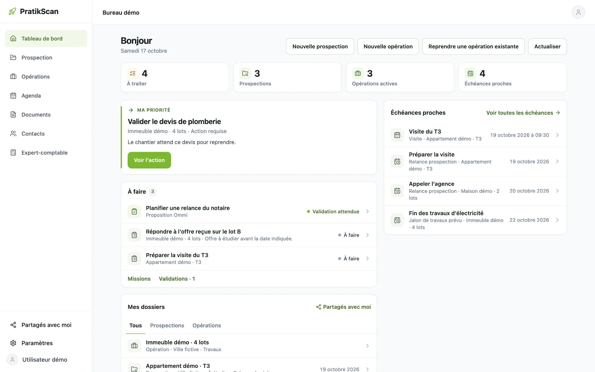Image resolution: width=595 pixels, height=372 pixels.
Task: Click Reprendre une opération existante
Action: [473, 46]
